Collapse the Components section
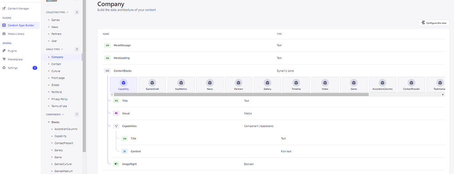Viewport: 454px width, 174px height. tap(55, 114)
